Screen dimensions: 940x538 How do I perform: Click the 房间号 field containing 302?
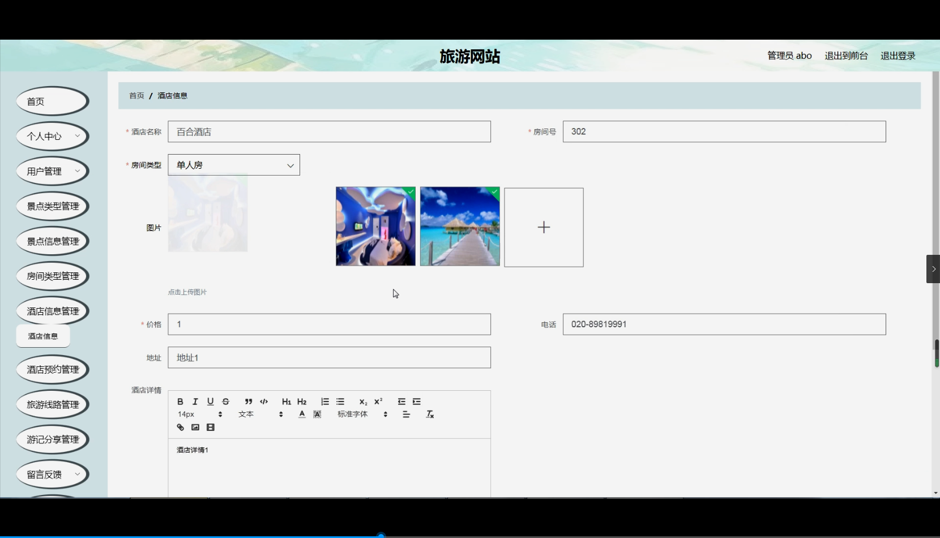(x=724, y=132)
